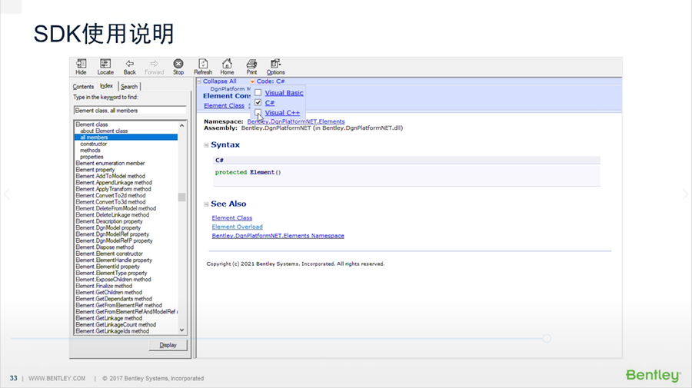Uncheck the C# language checkbox
This screenshot has width=692, height=388.
pos(258,102)
